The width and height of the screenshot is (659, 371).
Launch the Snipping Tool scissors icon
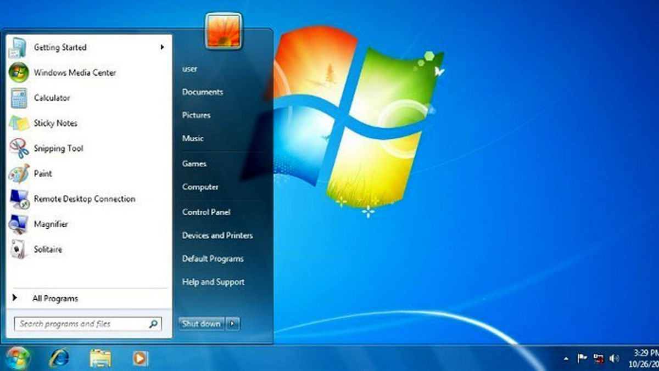(18, 148)
